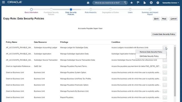Click the 'Accounts Payable Super User' role name
Image resolution: width=182 pixels, height=102 pixels.
click(x=90, y=28)
